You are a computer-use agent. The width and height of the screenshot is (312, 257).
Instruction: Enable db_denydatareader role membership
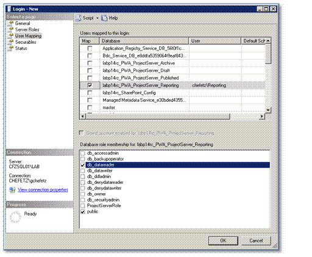83,183
